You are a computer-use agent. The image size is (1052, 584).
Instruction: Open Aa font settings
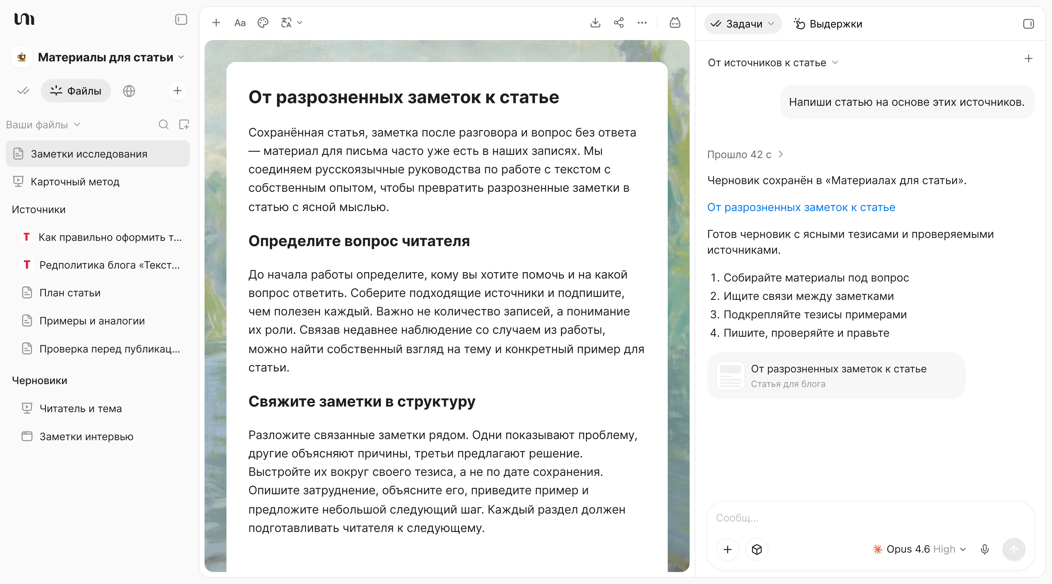[240, 23]
